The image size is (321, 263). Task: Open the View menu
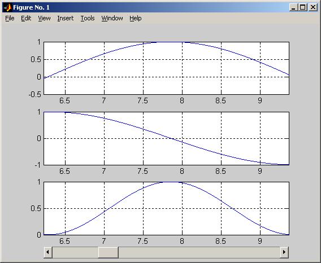tap(44, 18)
